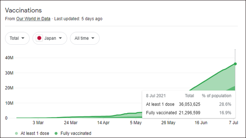Open the All time range dropdown
This screenshot has height=138, width=246.
(x=85, y=38)
